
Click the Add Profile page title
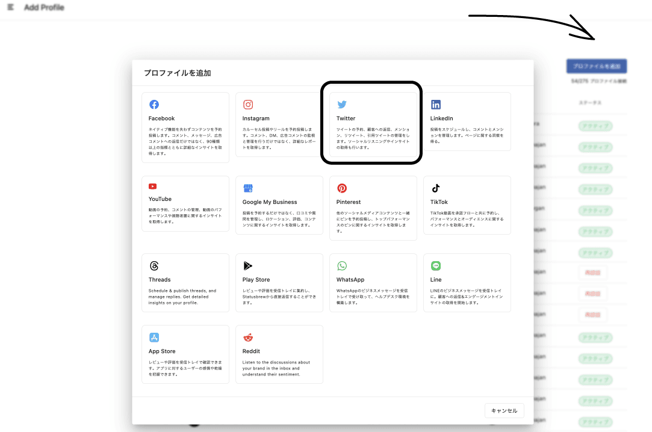point(44,7)
